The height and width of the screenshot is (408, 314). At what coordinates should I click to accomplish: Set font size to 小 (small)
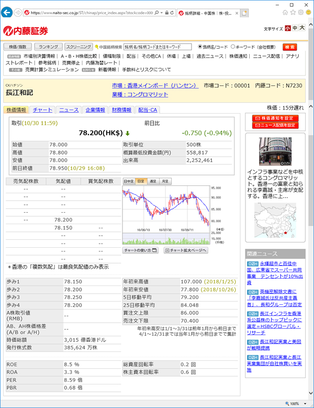point(288,28)
